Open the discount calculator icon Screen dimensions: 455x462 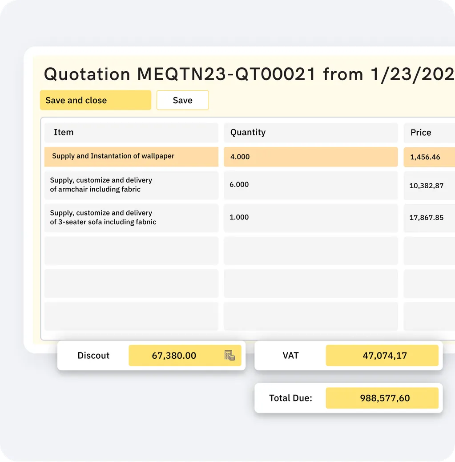pyautogui.click(x=230, y=355)
